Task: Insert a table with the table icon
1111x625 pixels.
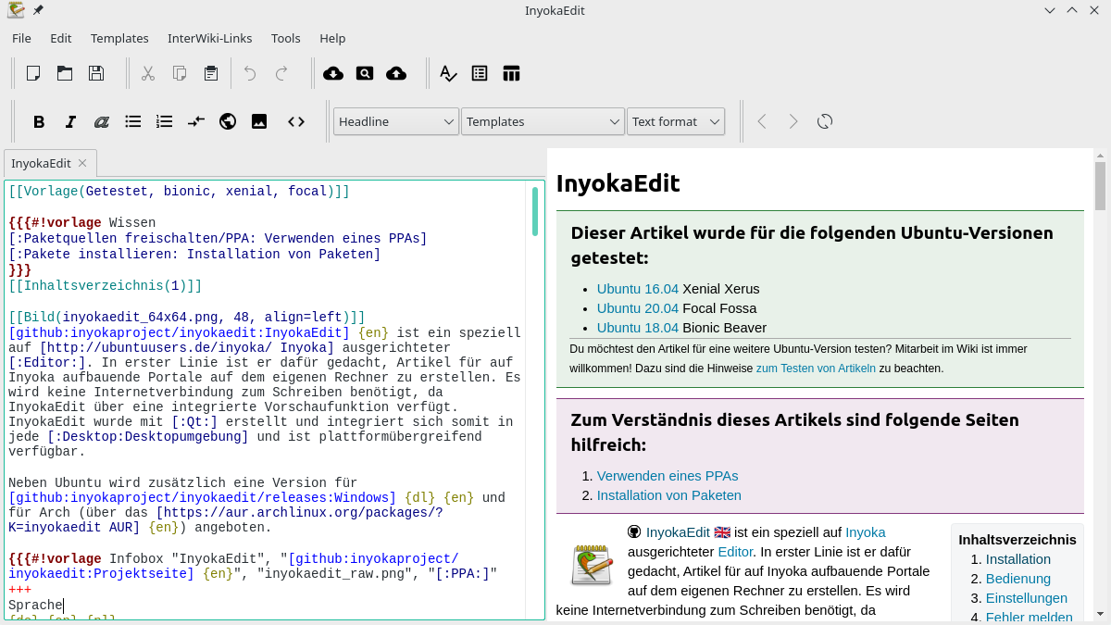Action: point(511,73)
